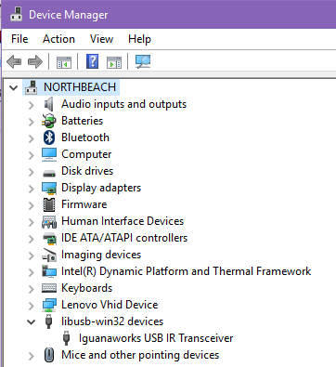The image size is (336, 367).
Task: Scan for hardware changes icon
Action: pyautogui.click(x=143, y=61)
